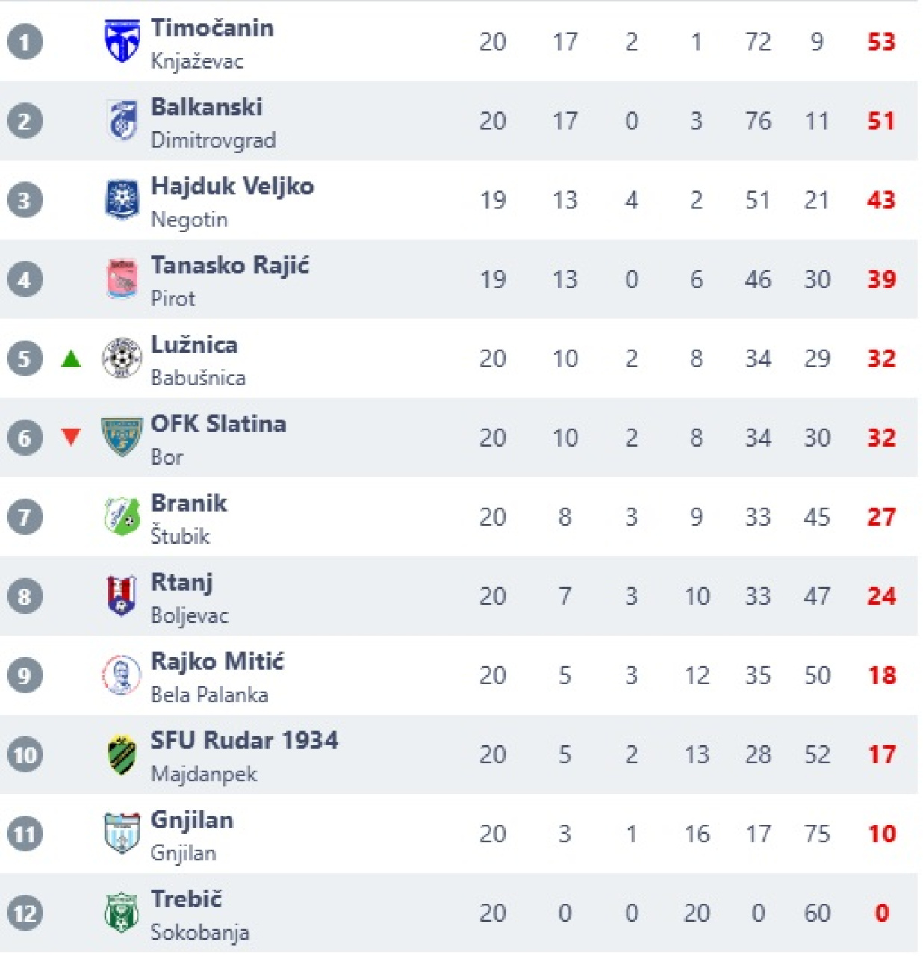Open Hajduk Veljko's club badge
The height and width of the screenshot is (956, 923).
click(122, 200)
